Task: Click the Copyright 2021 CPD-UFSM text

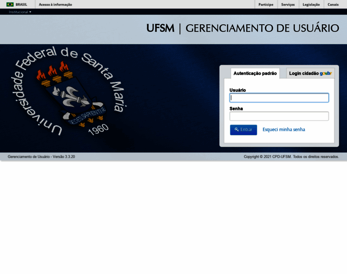Action: click(291, 157)
